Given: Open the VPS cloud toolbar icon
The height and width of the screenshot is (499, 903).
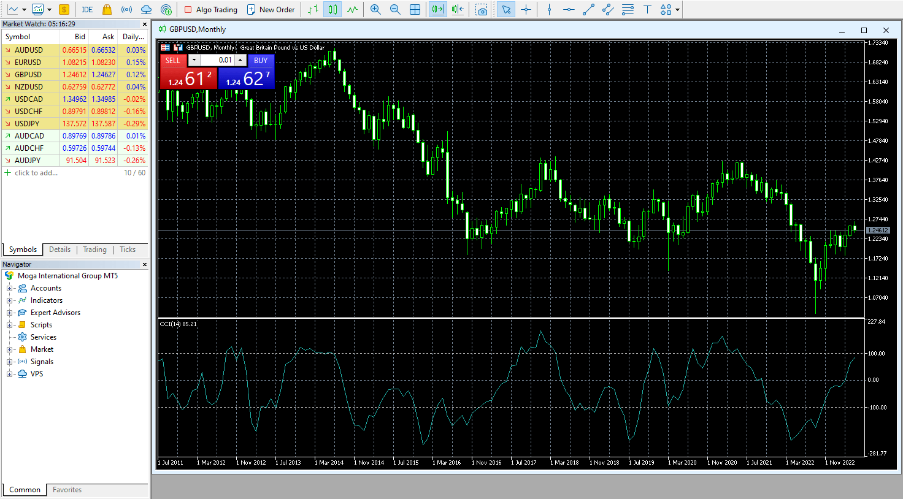Looking at the screenshot, I should 146,9.
